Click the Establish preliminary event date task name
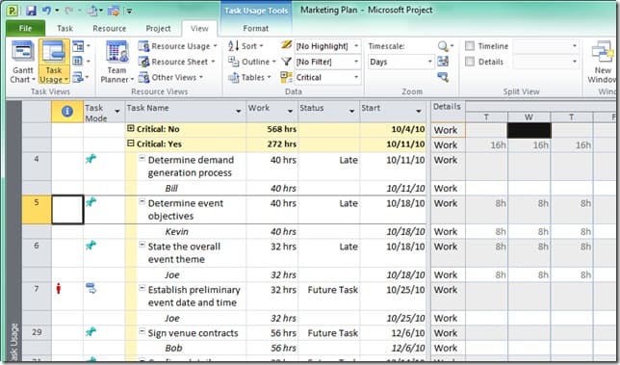Viewport: 620px width, 365px height. 194,296
